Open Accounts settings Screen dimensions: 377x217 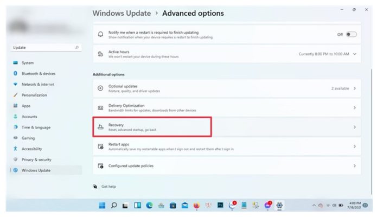pyautogui.click(x=29, y=117)
